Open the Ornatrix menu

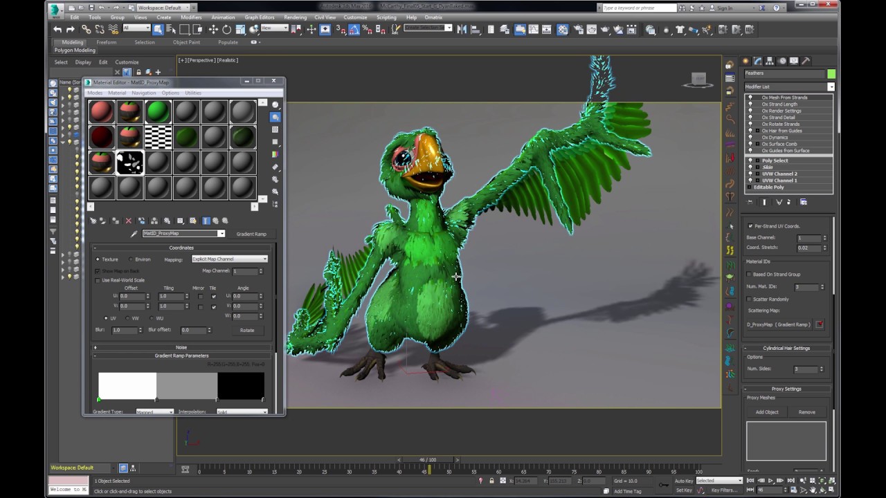click(x=433, y=17)
